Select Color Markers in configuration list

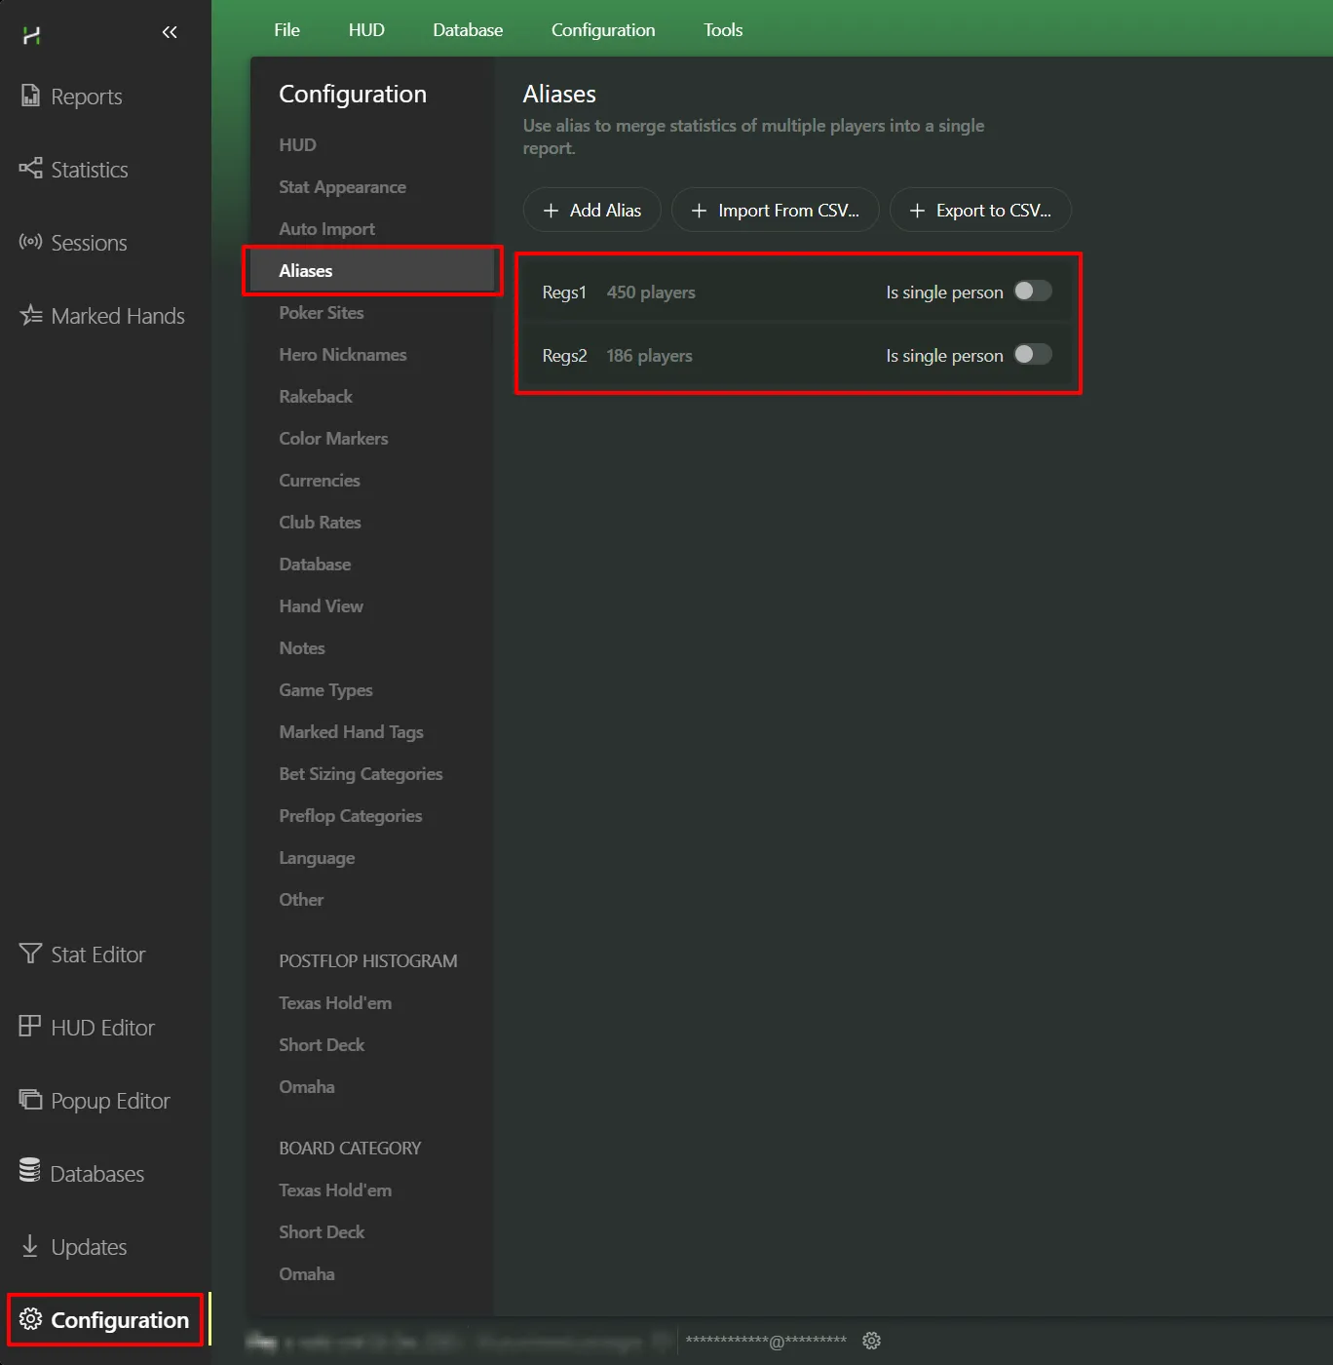click(333, 439)
